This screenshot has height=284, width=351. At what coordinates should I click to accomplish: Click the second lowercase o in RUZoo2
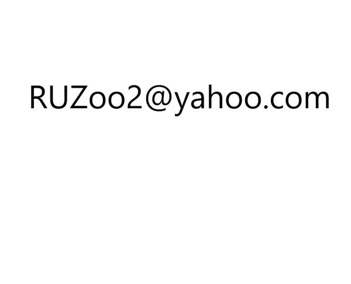[x=116, y=100]
